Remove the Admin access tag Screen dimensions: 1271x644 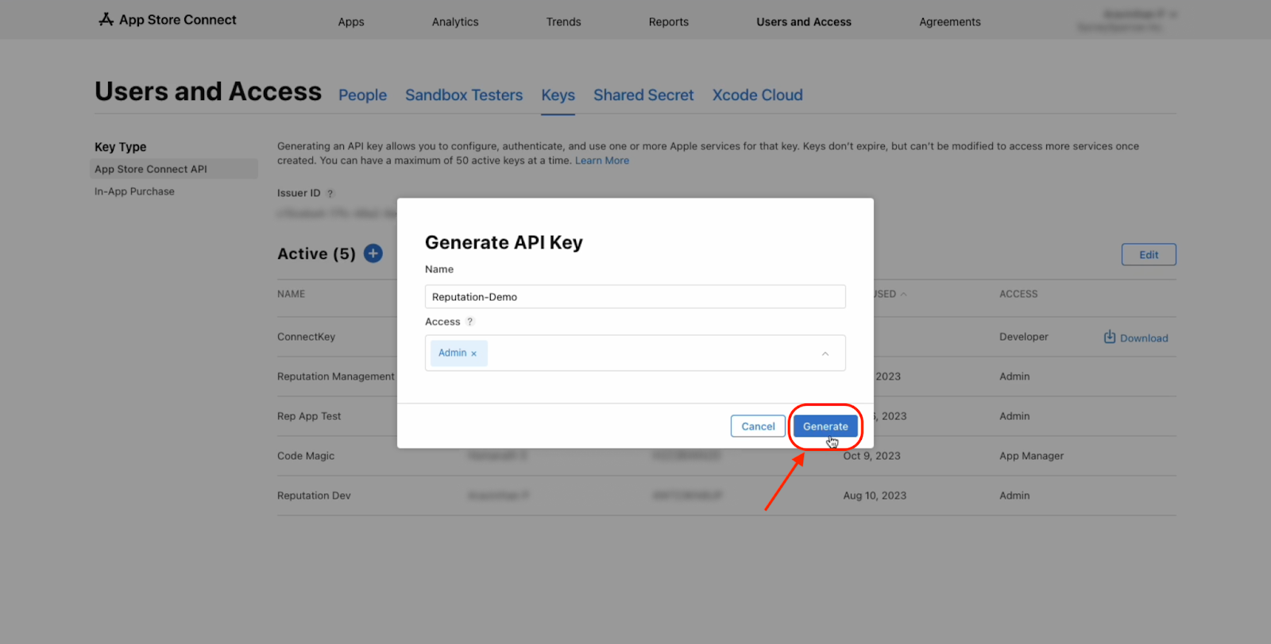click(474, 353)
